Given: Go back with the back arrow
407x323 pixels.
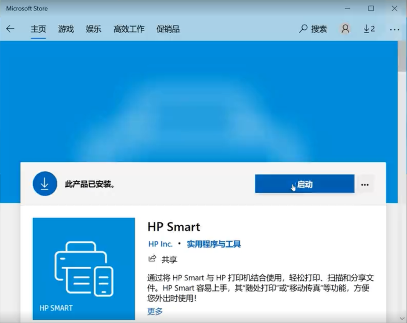Looking at the screenshot, I should [x=10, y=29].
